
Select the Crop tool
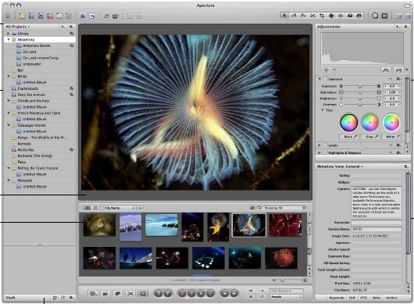[322, 16]
